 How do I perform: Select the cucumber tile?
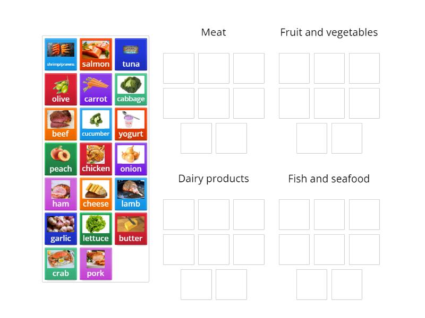(96, 125)
